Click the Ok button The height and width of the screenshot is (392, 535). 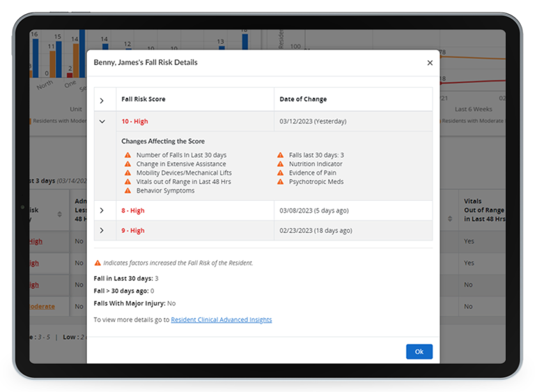pos(419,352)
